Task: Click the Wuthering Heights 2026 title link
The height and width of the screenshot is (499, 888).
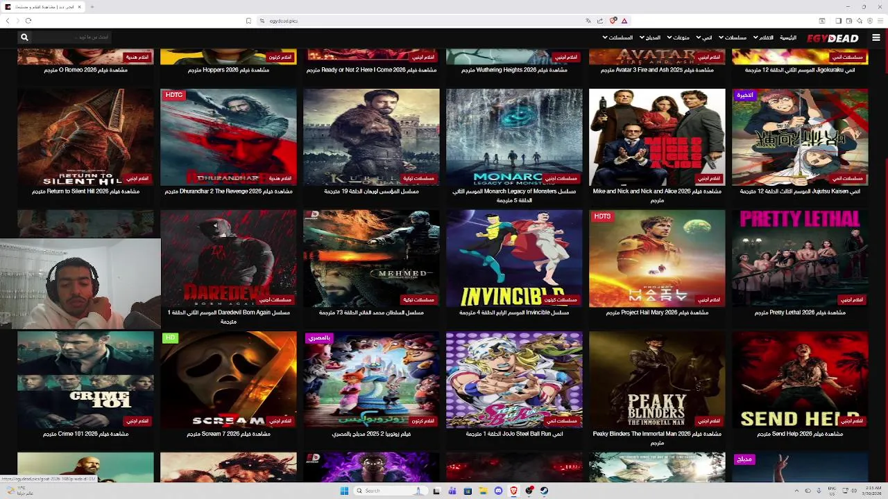Action: (514, 70)
